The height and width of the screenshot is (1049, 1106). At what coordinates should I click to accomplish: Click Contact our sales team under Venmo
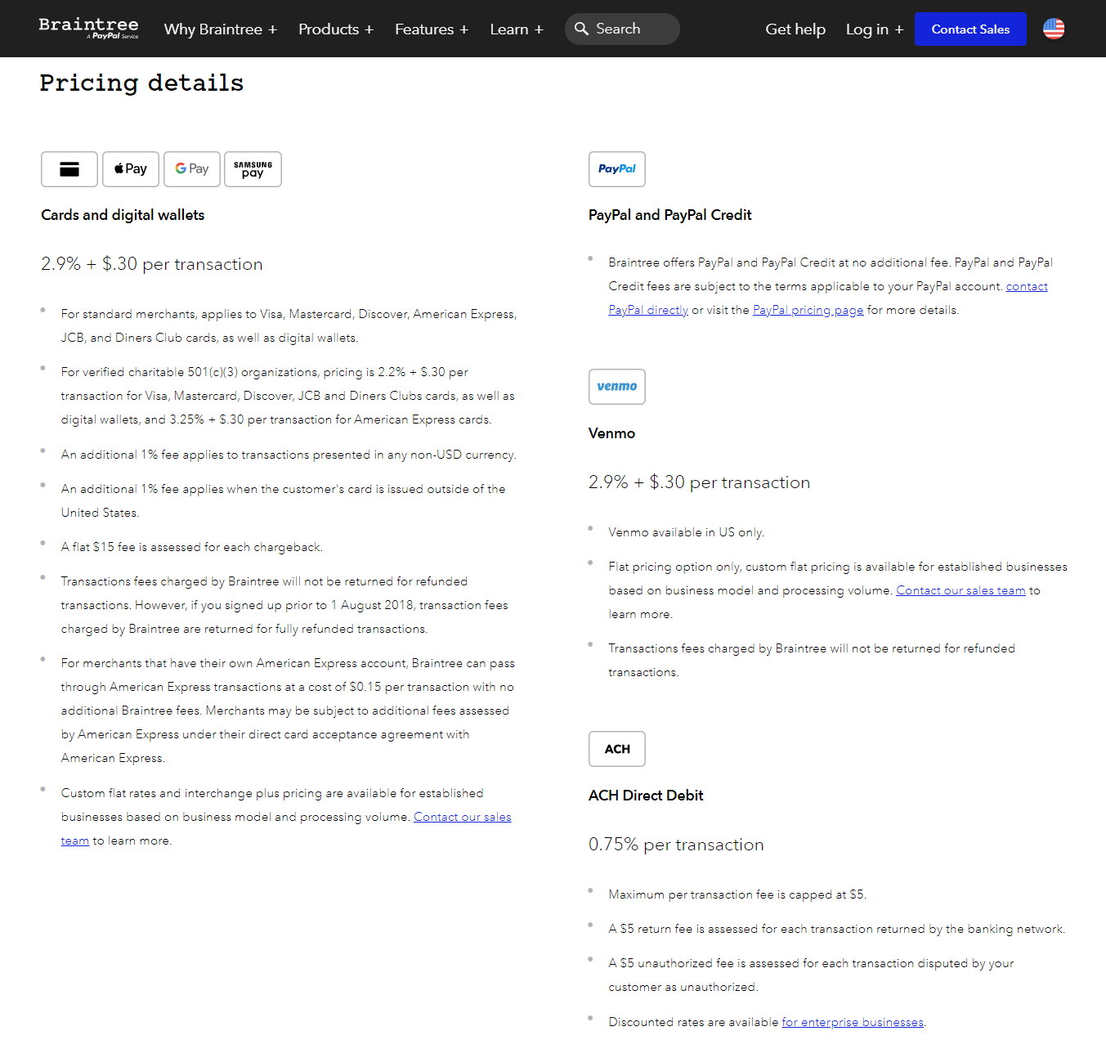(960, 590)
